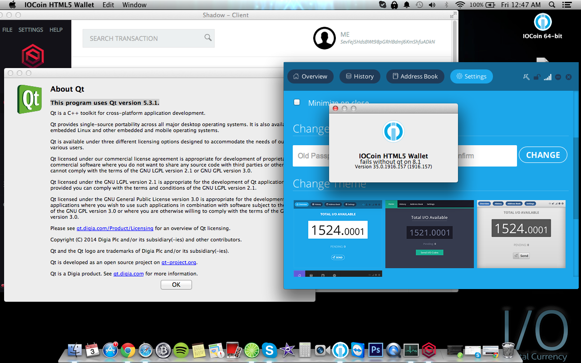Click the ME profile avatar in Shadow
581x363 pixels.
point(325,38)
